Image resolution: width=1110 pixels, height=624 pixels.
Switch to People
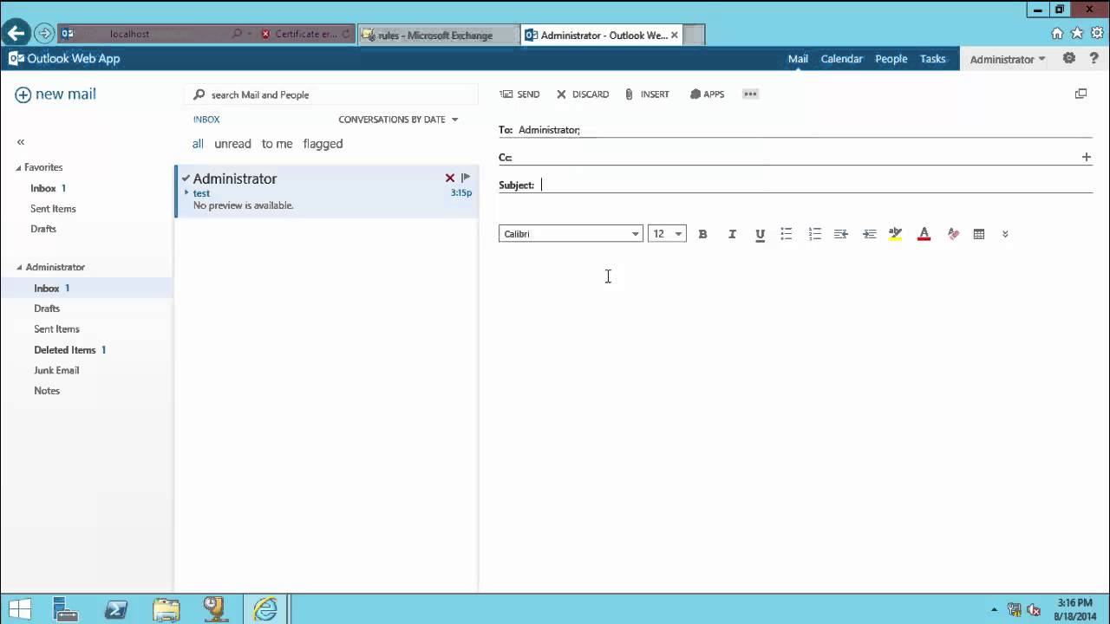click(x=891, y=59)
